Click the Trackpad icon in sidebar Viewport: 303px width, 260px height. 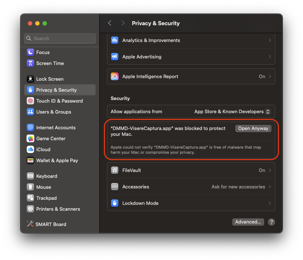pos(30,198)
